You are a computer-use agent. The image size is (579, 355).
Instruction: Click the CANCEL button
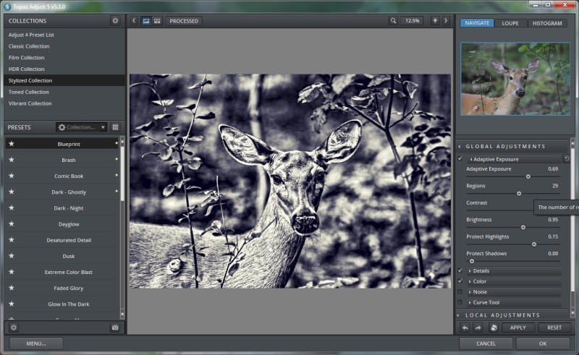click(x=486, y=343)
